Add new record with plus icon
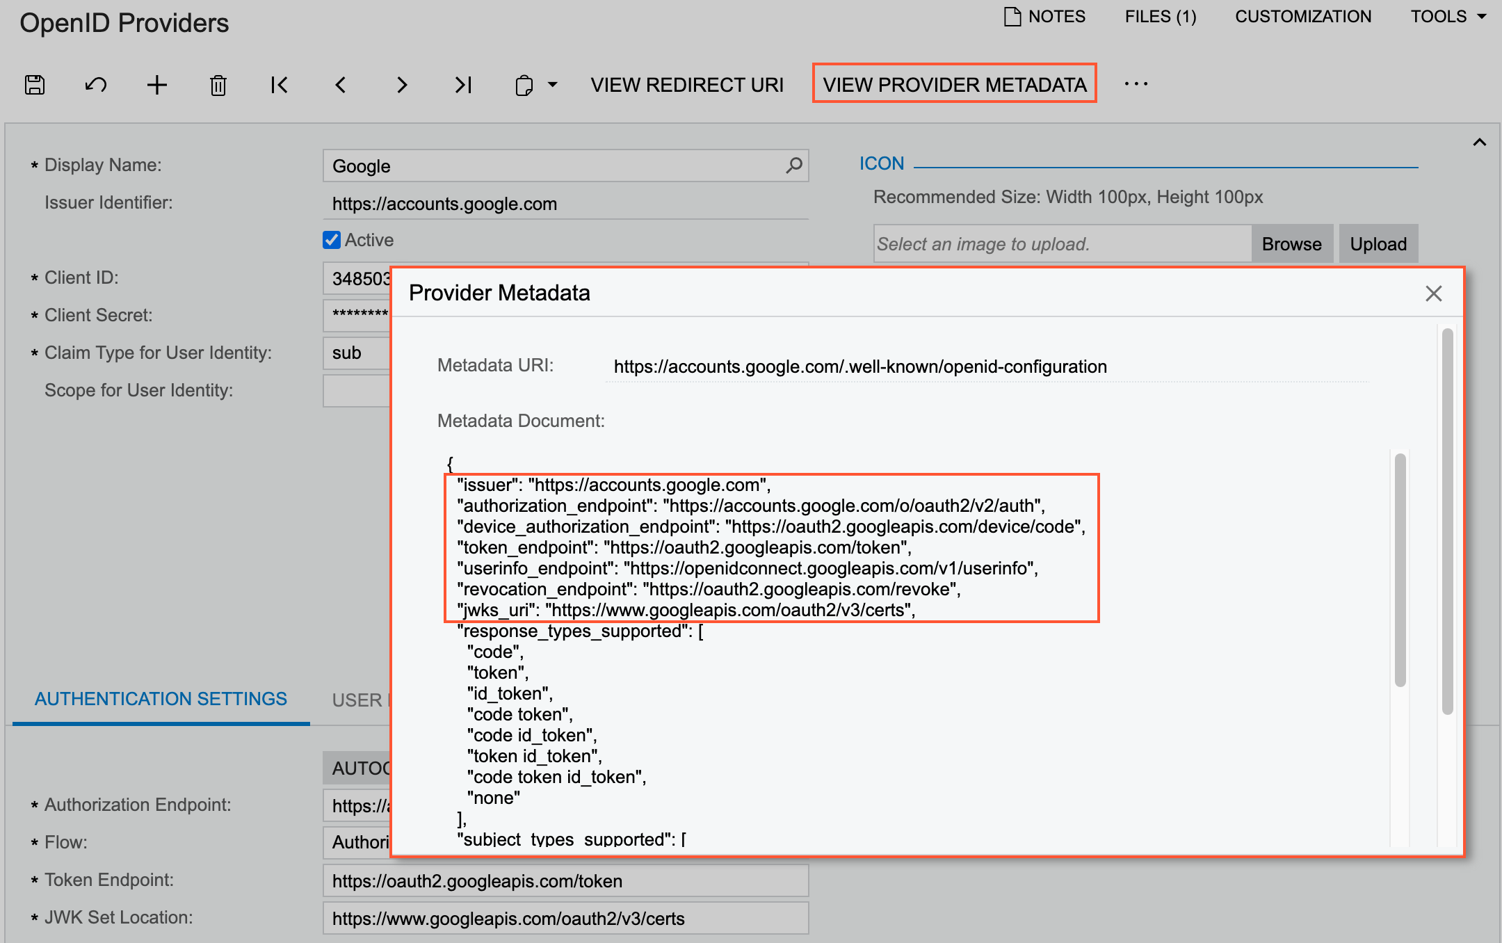Screen dimensions: 1502x943 [157, 85]
